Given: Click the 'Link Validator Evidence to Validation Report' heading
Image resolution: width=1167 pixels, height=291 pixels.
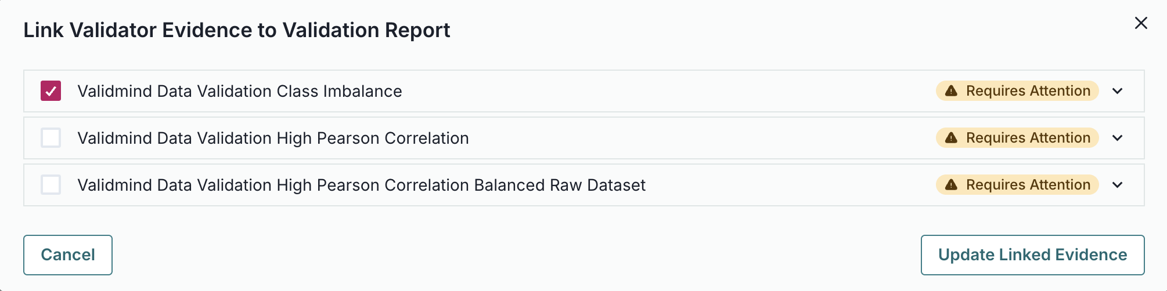Looking at the screenshot, I should pos(236,30).
